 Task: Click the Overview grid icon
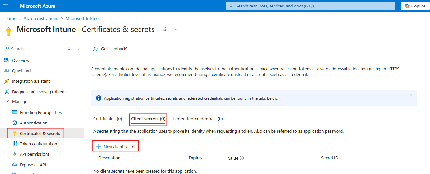point(6,60)
